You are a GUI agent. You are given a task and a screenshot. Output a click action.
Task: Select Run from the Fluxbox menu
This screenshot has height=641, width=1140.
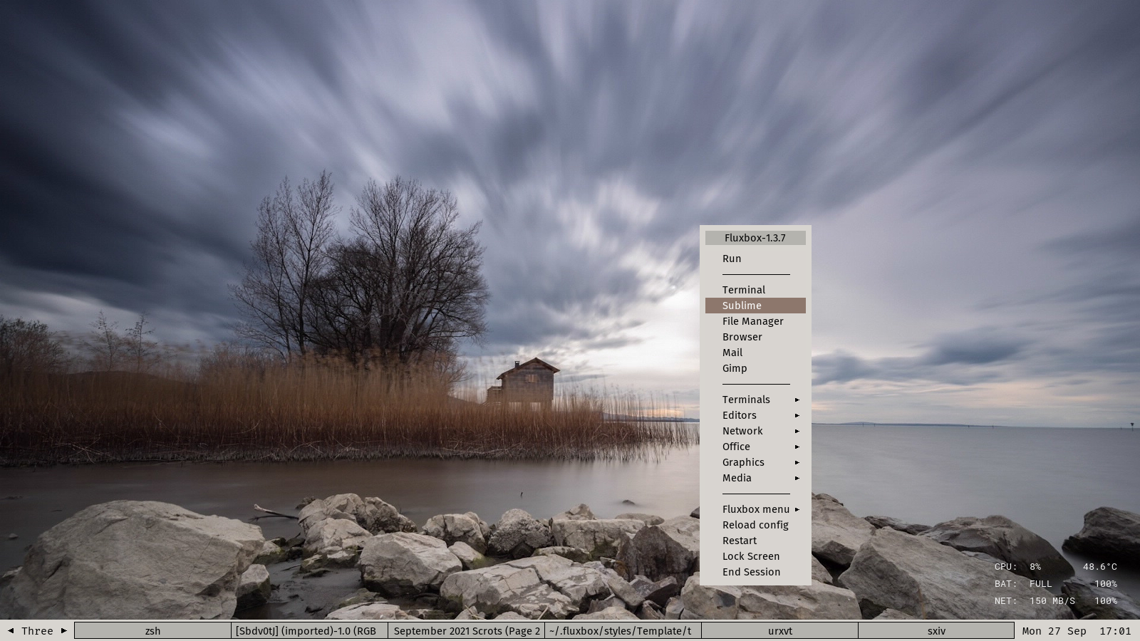[x=755, y=259]
